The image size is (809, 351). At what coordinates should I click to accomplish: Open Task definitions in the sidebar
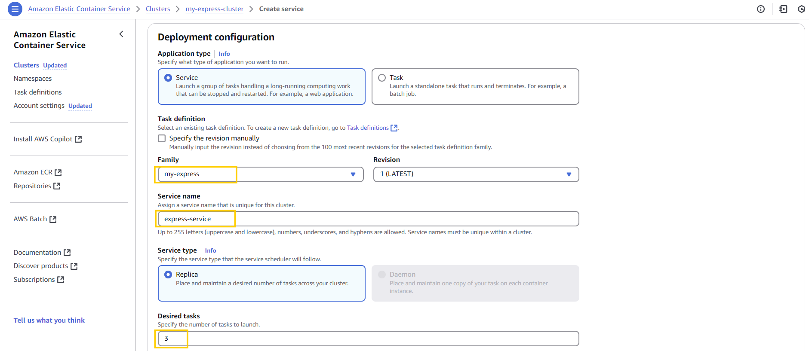click(x=37, y=92)
